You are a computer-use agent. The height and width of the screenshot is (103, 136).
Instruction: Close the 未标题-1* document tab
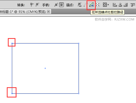click(x=48, y=12)
